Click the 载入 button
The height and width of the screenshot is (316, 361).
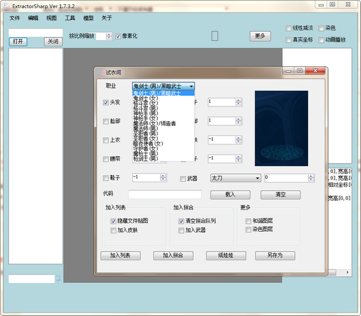click(230, 194)
